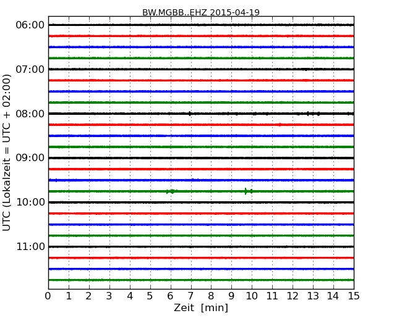The height and width of the screenshot is (321, 402).
Task: Select the 08:00 time label
Action: tap(30, 114)
